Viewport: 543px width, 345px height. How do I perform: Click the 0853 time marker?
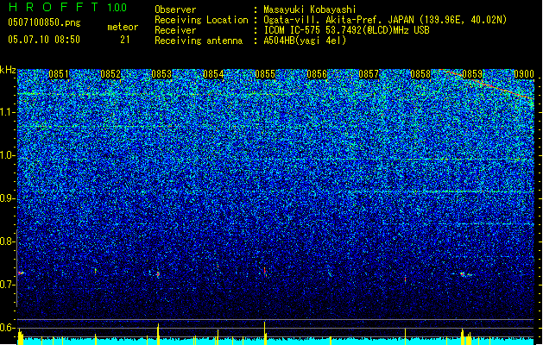pyautogui.click(x=161, y=74)
